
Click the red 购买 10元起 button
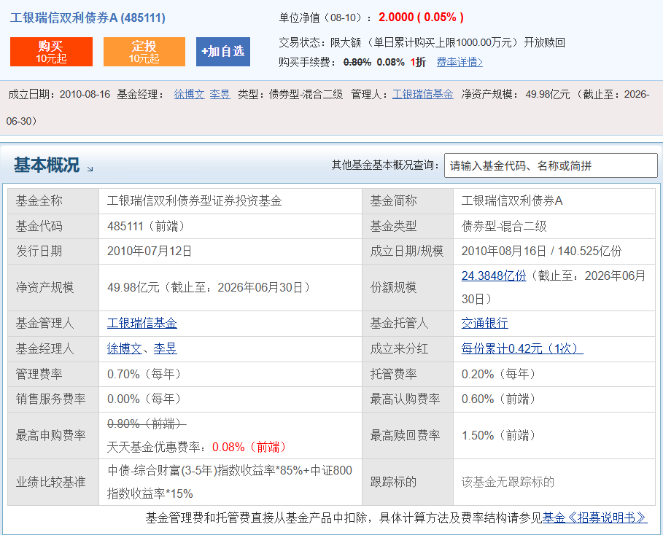click(51, 52)
